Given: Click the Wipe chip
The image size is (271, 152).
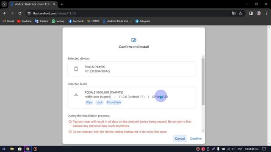Looking at the screenshot, I should tap(89, 102).
